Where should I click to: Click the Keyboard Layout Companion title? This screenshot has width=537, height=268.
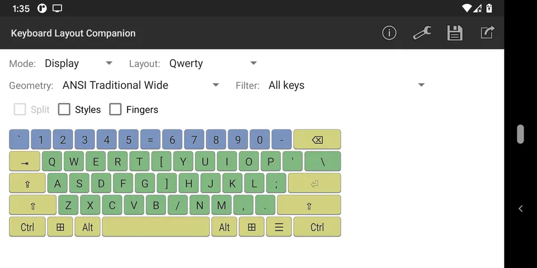(x=73, y=33)
